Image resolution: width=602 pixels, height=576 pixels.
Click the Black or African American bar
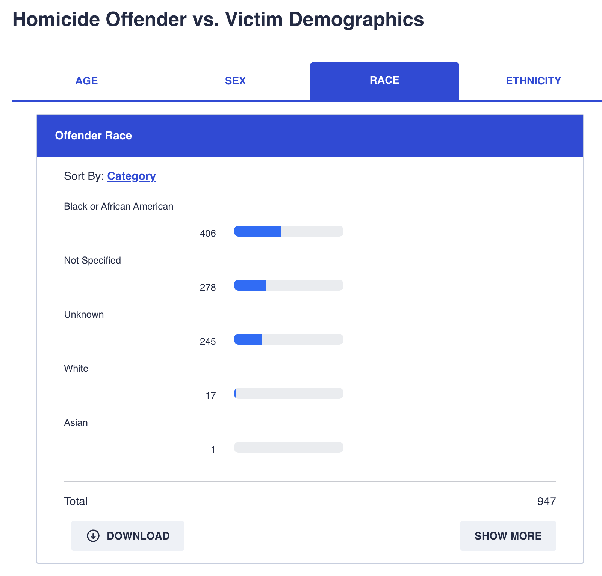point(289,231)
